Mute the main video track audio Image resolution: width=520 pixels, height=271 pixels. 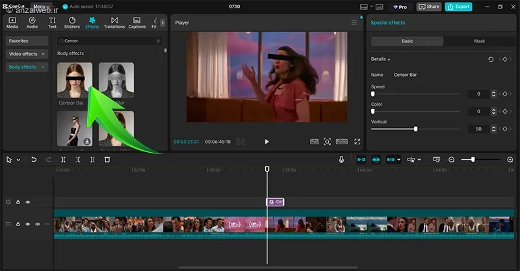click(37, 224)
